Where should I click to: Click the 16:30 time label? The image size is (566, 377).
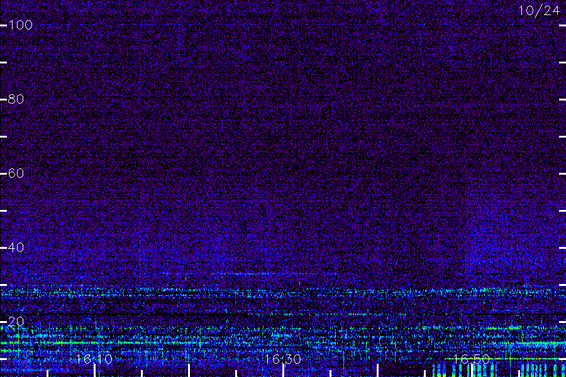click(282, 359)
